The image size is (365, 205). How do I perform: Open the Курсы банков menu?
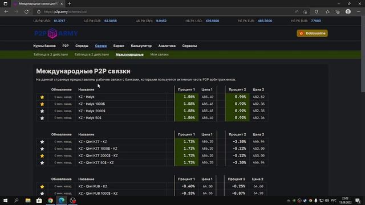click(44, 46)
